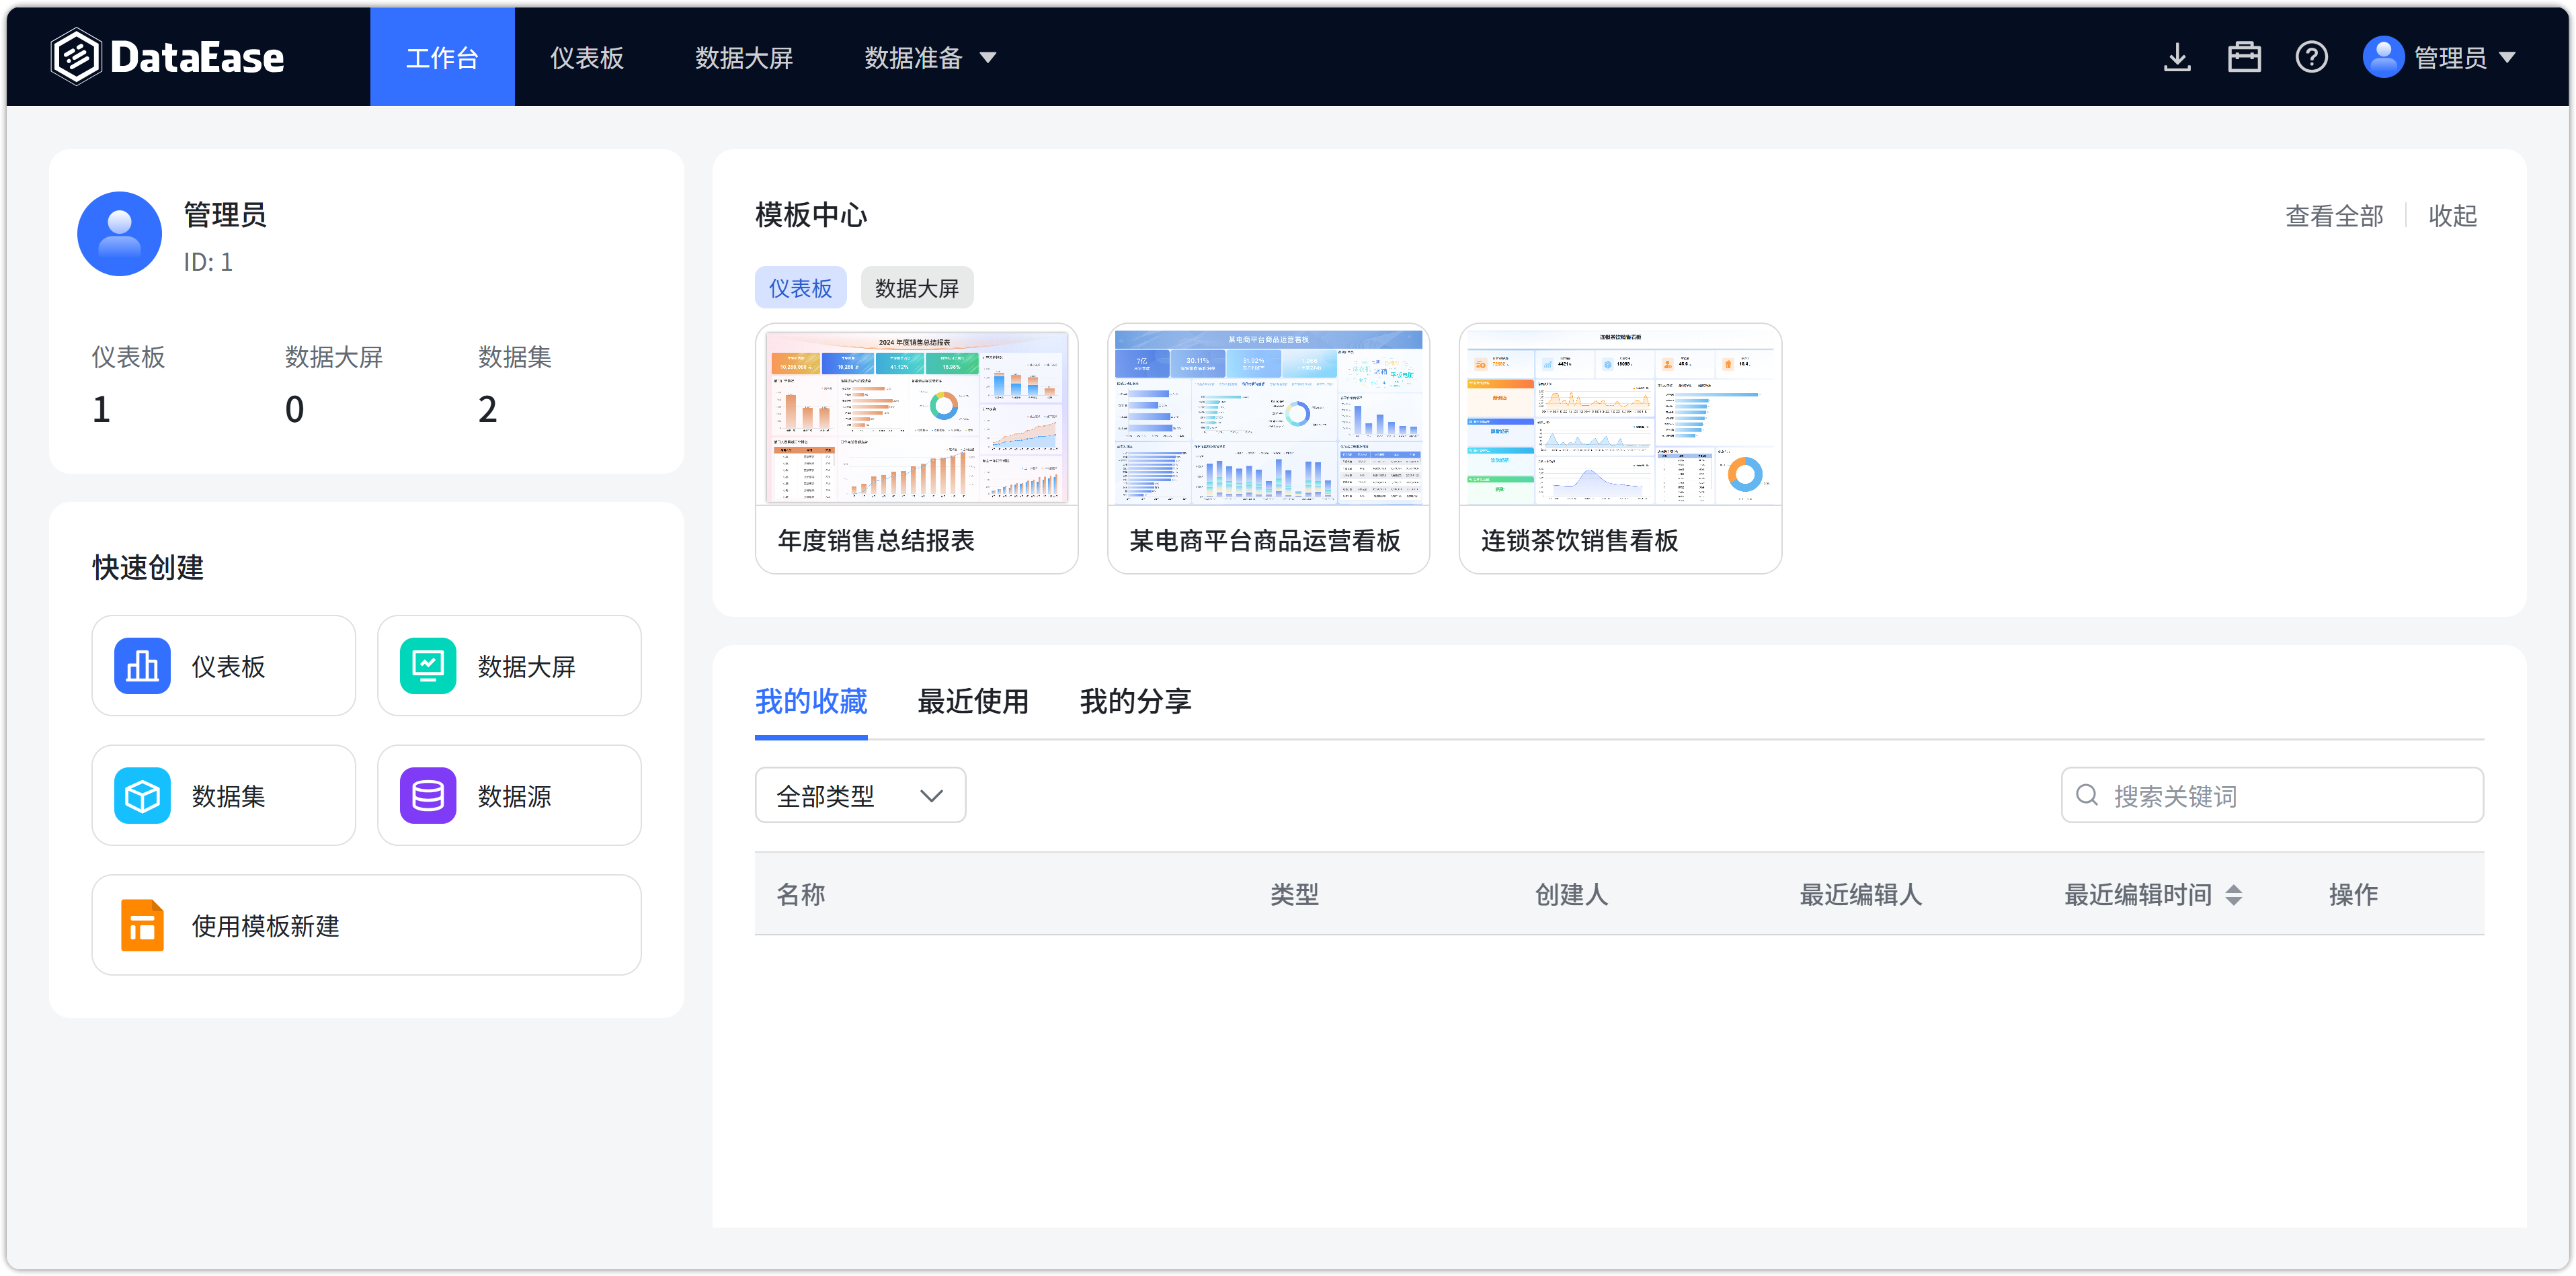Click 使用模板新建 button

point(366,925)
